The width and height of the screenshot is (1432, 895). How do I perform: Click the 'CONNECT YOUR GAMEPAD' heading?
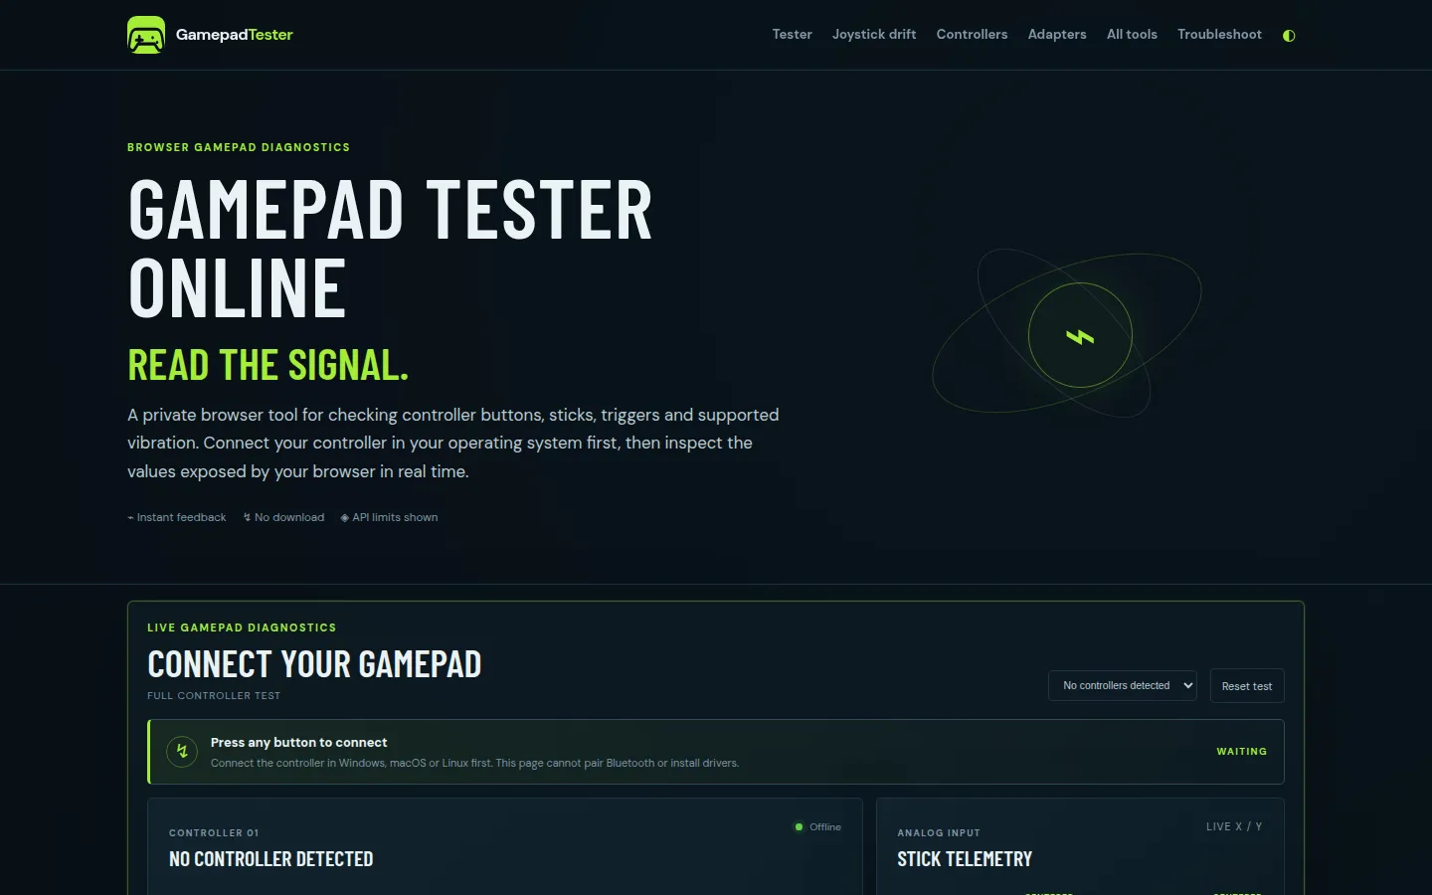tap(314, 664)
